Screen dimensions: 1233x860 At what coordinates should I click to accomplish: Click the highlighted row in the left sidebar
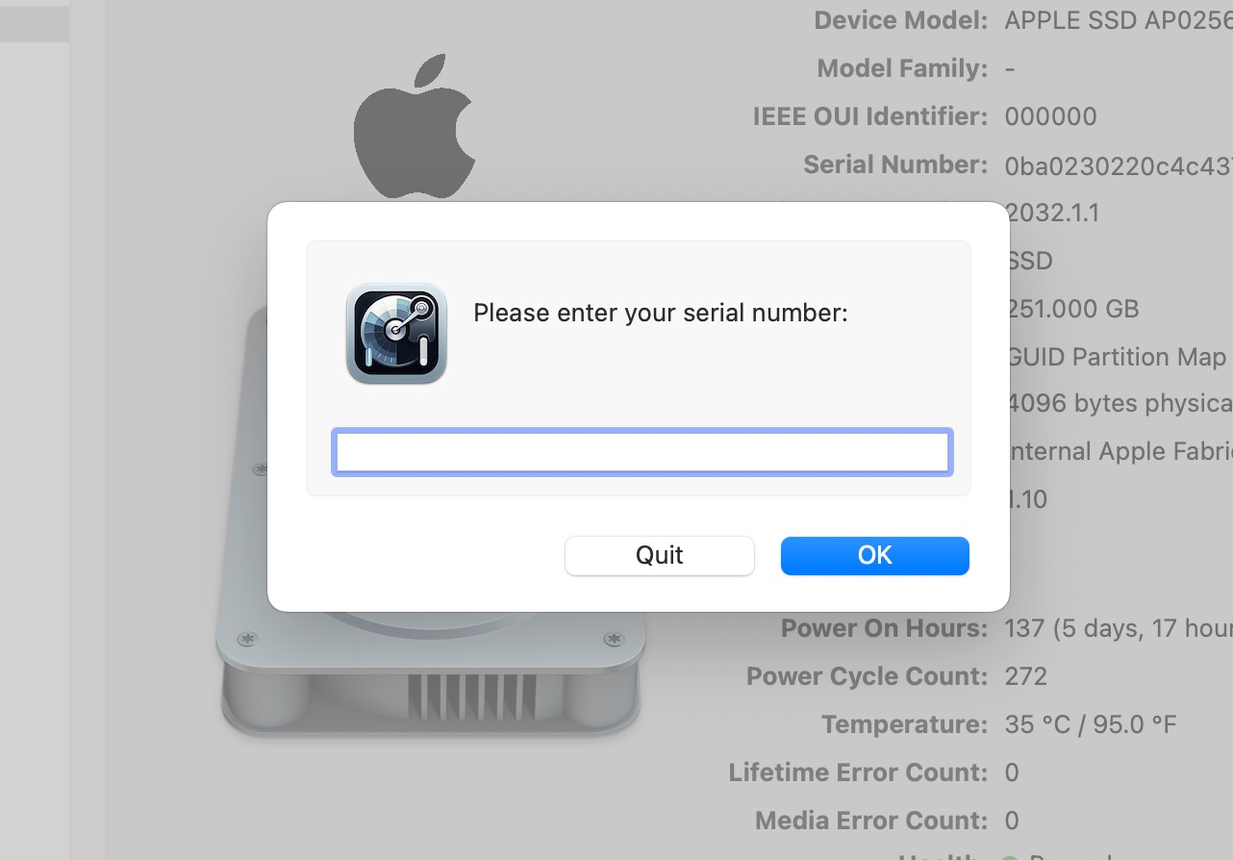(35, 21)
